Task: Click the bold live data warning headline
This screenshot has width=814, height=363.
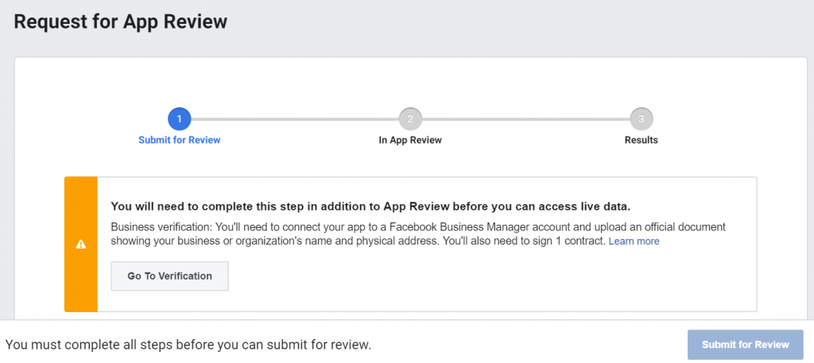Action: pos(370,207)
